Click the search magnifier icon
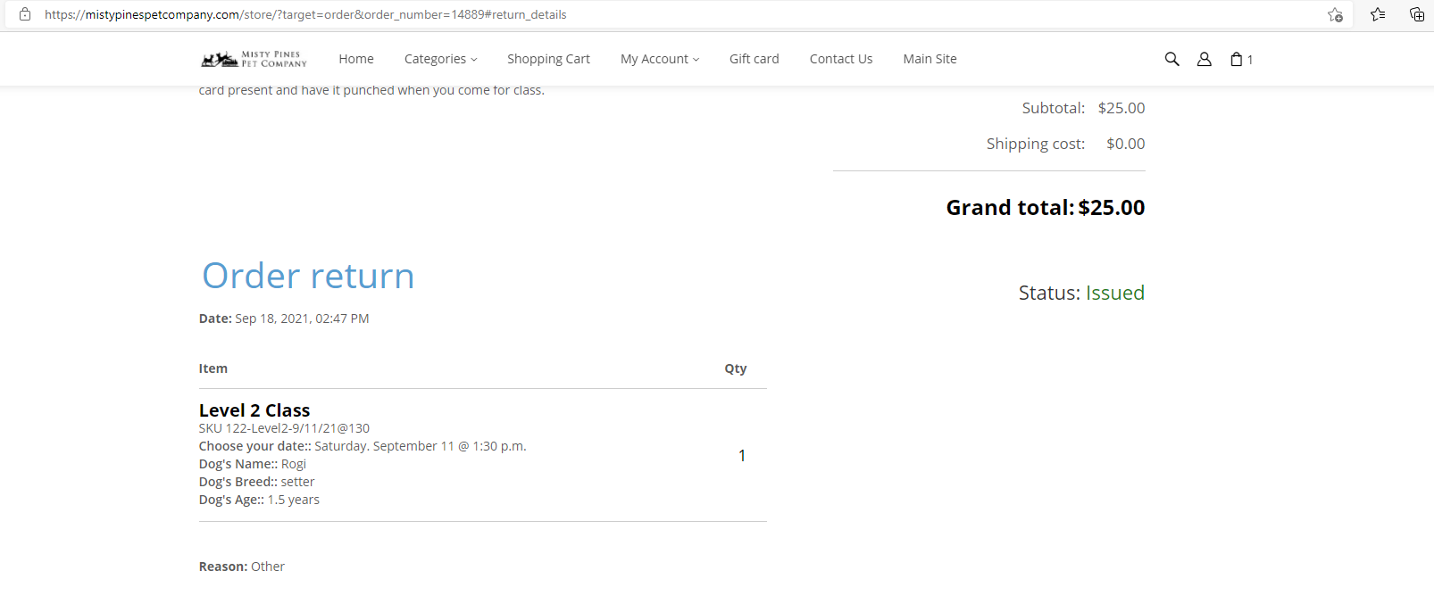 [x=1171, y=59]
